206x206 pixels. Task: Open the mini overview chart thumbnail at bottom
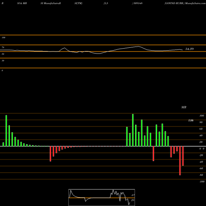tap(102, 197)
